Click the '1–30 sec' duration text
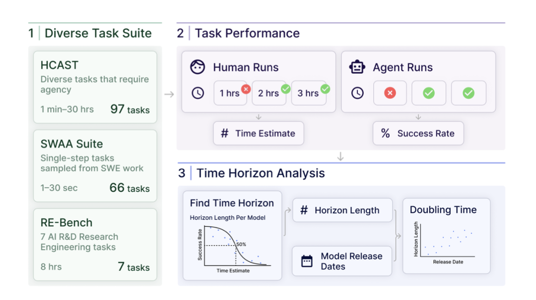 tap(59, 188)
